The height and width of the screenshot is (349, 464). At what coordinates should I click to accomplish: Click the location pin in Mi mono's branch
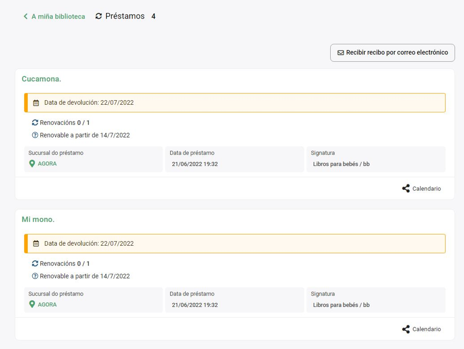(32, 305)
